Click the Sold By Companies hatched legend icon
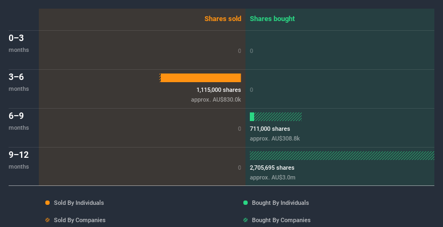This screenshot has height=227, width=443. [x=47, y=220]
